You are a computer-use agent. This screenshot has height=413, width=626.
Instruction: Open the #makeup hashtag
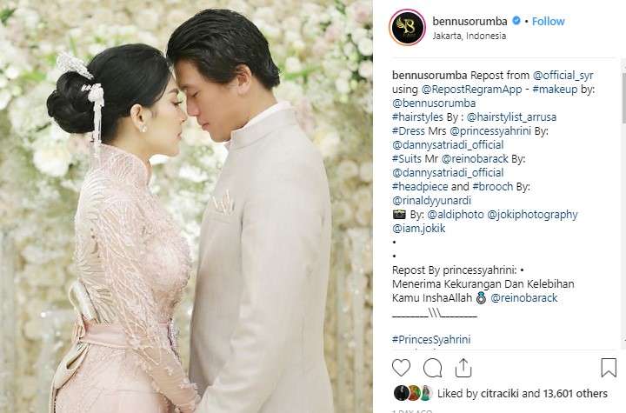[x=555, y=90]
